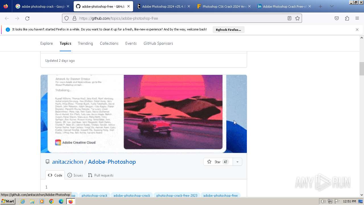Viewport: 364px width, 205px height.
Task: Dismiss the Firefox refresh notification bar
Action: [x=357, y=30]
